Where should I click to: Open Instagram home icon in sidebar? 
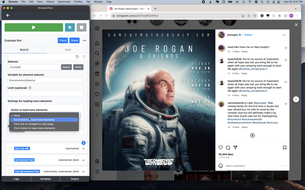pos(97,43)
